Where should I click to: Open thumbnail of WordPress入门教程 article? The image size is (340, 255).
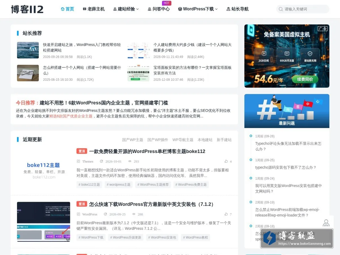coord(28,50)
